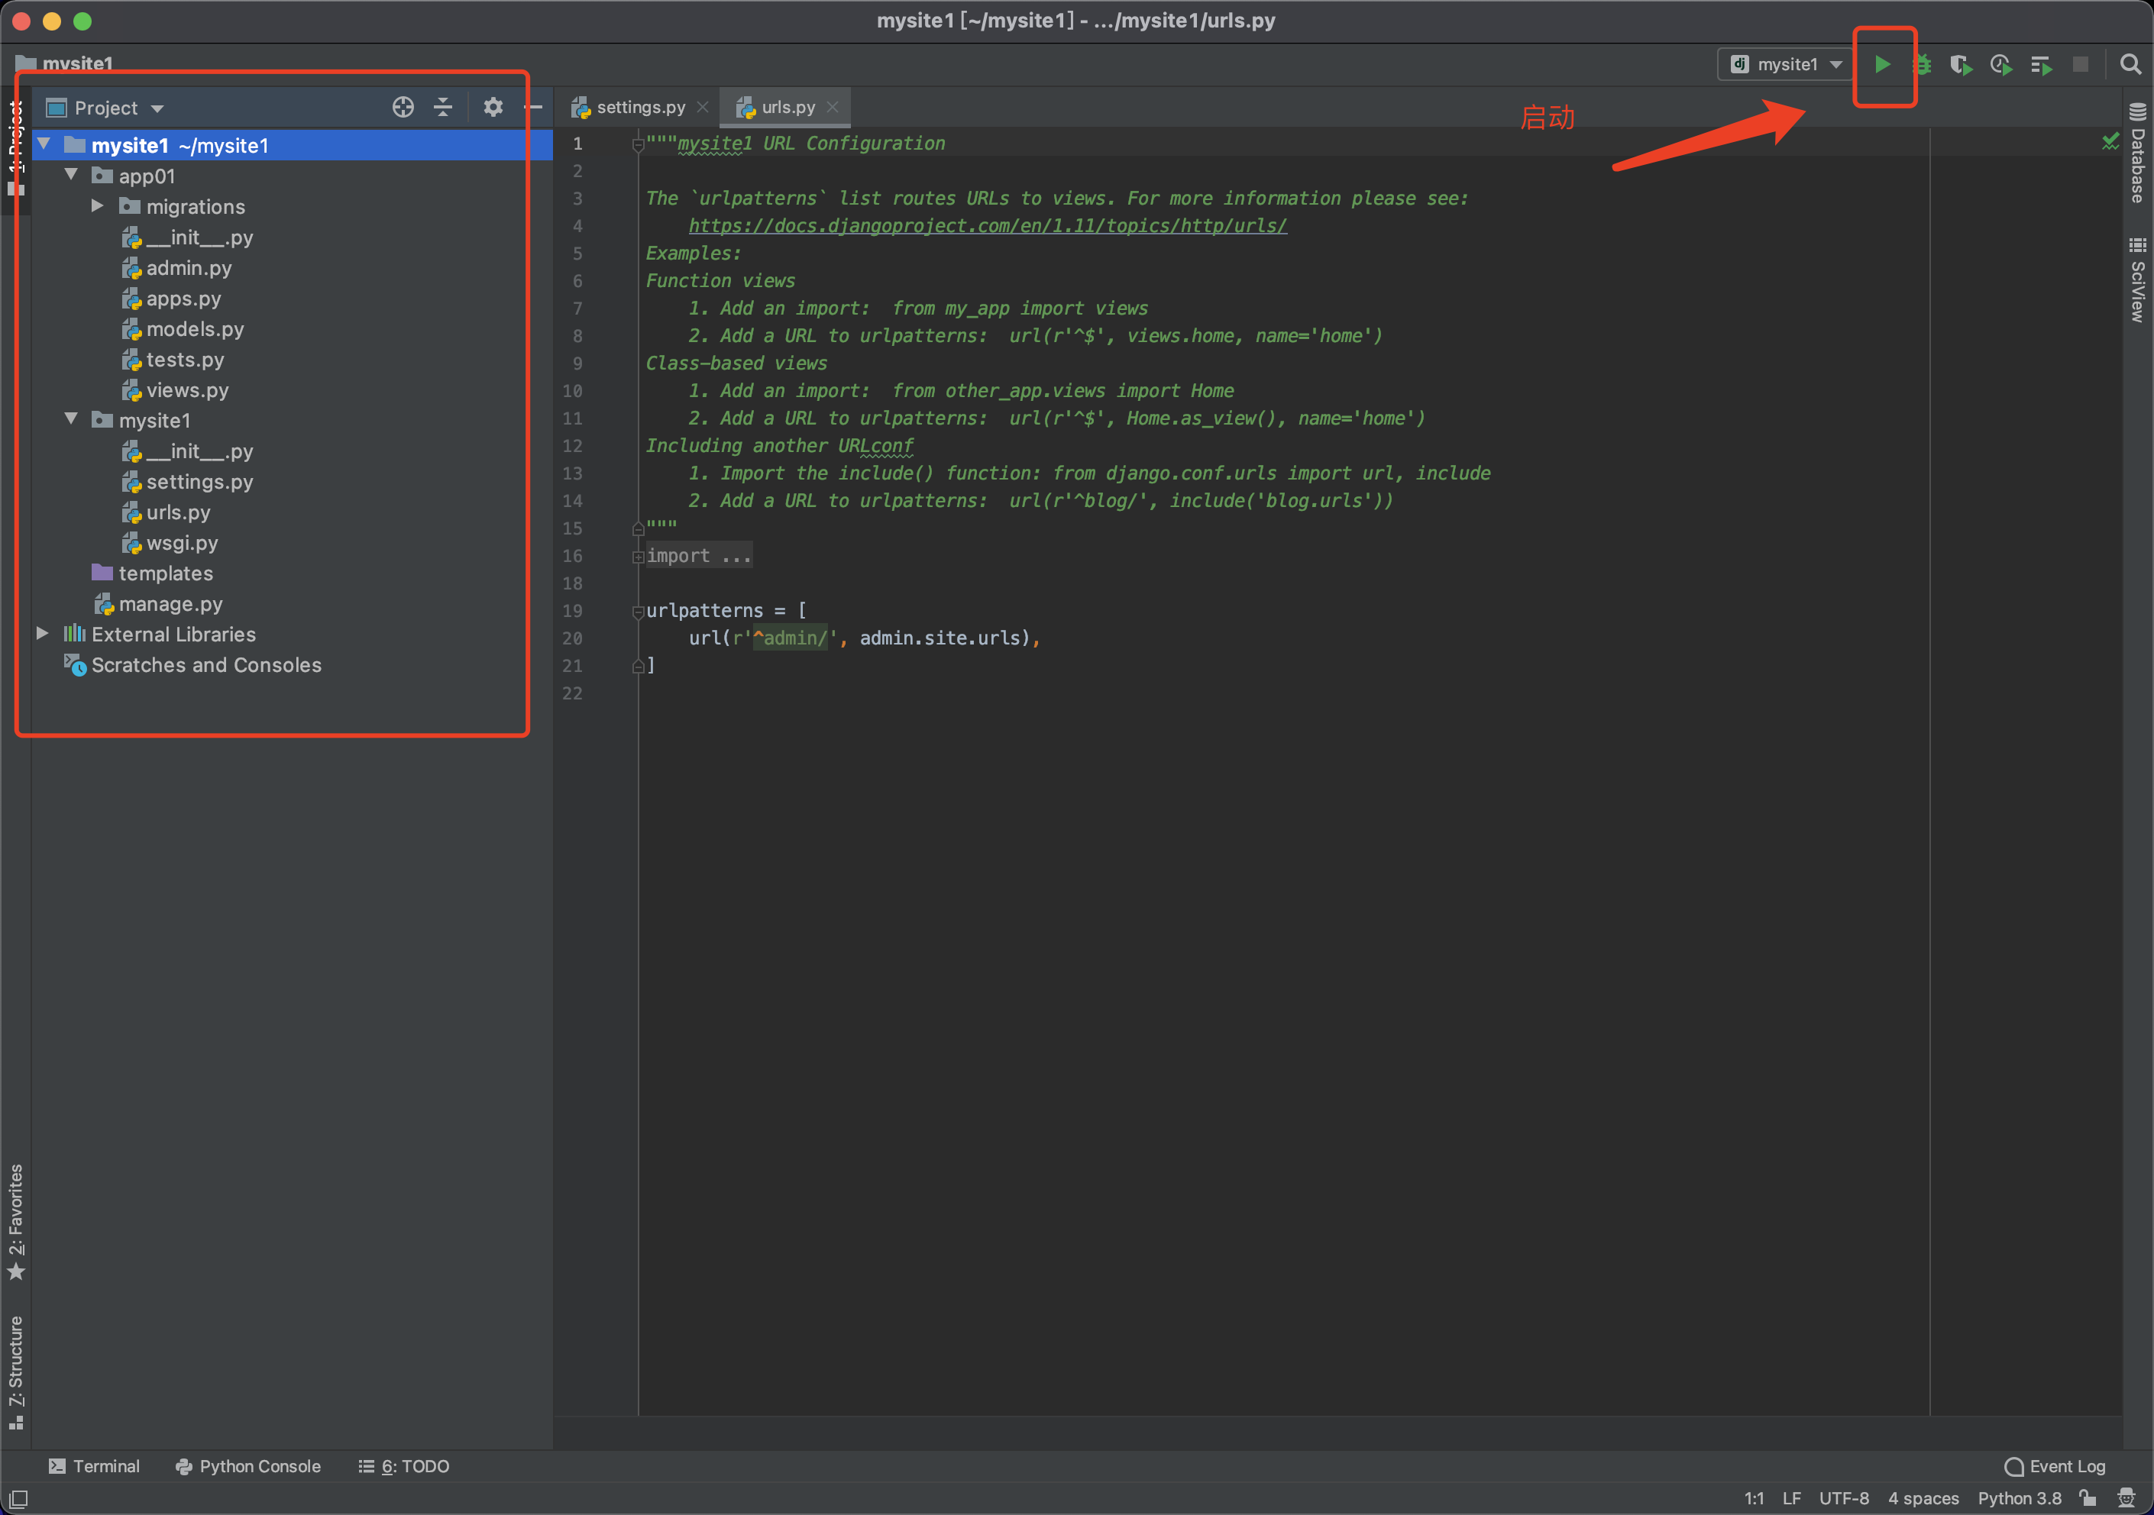Open the djangoproject docs URL link
2154x1515 pixels.
(988, 226)
